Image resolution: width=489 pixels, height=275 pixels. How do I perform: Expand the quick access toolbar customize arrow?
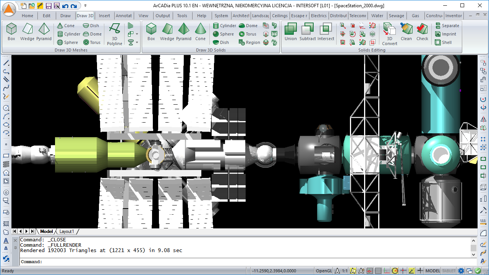coord(85,6)
